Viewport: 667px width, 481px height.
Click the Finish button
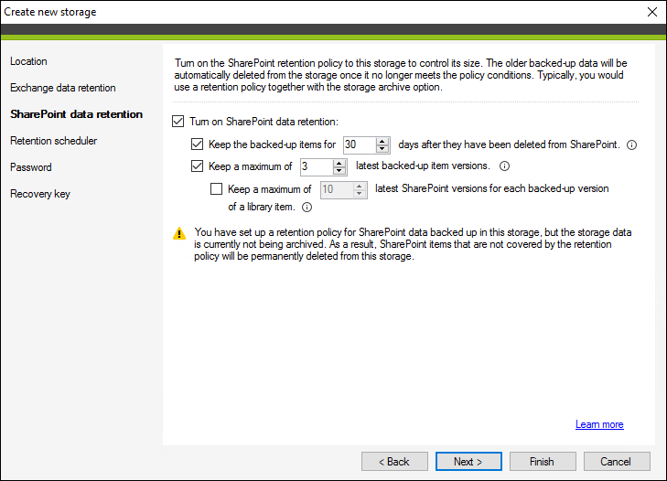(543, 462)
